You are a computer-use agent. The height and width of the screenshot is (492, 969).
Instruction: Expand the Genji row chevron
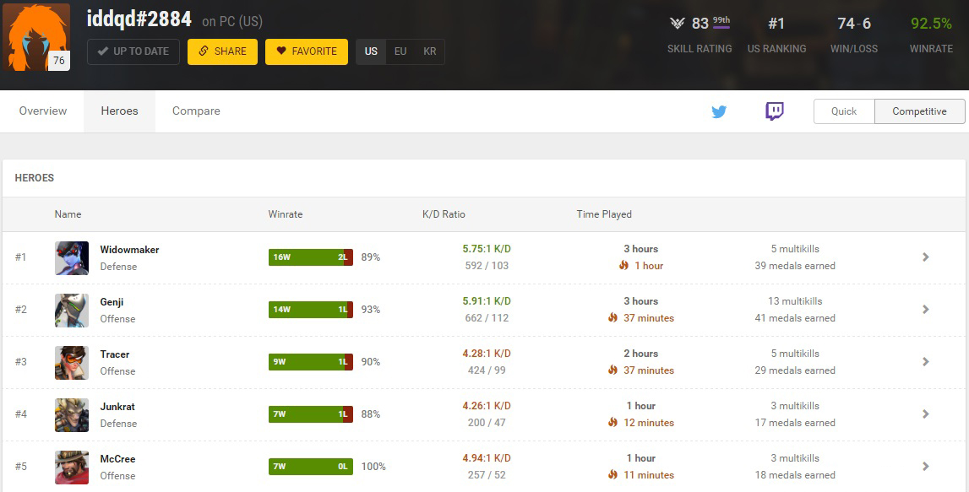(x=926, y=310)
